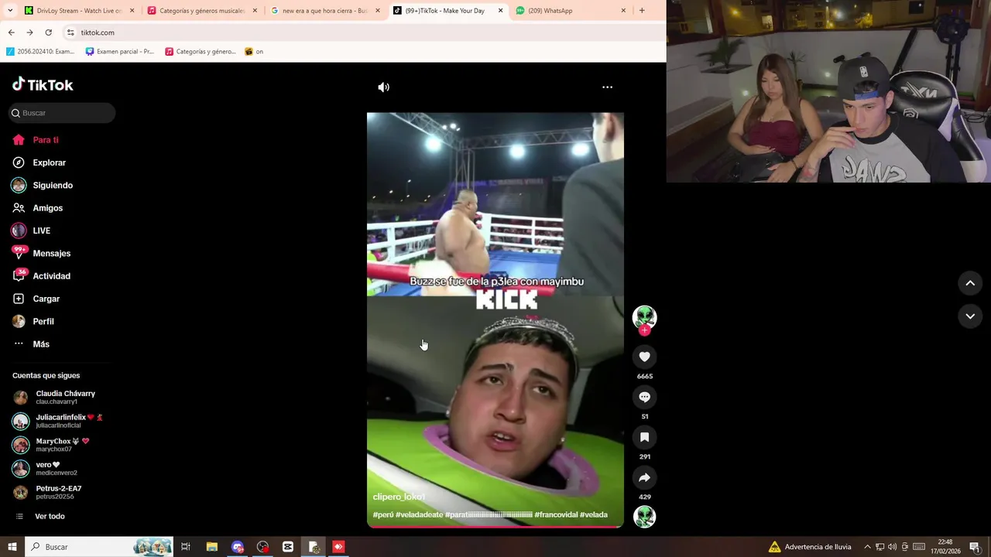Viewport: 991px width, 557px height.
Task: Open the creator's alien avatar profile
Action: [644, 316]
